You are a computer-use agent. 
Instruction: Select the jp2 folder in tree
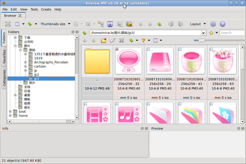coord(37,75)
